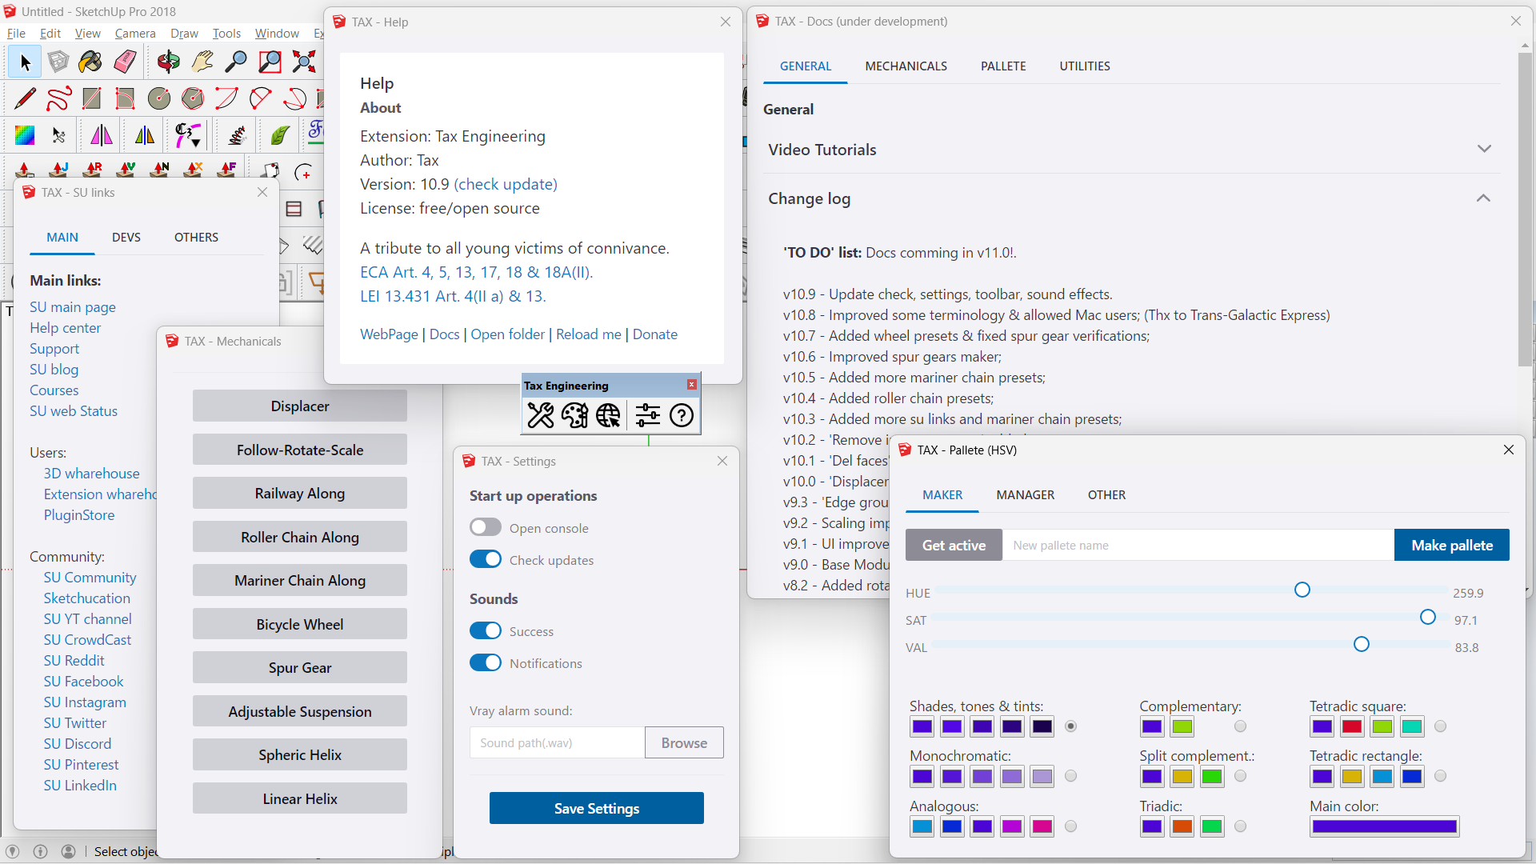Viewport: 1536px width, 864px height.
Task: Mute the Success sound toggle
Action: (486, 630)
